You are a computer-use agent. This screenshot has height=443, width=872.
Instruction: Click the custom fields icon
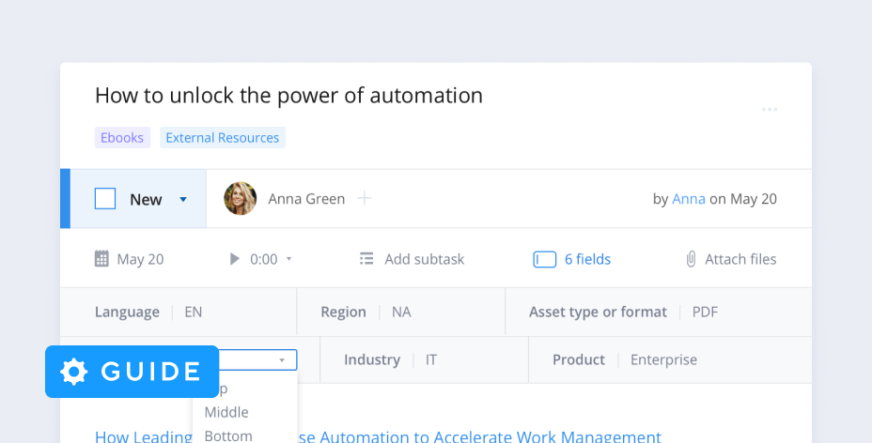544,259
